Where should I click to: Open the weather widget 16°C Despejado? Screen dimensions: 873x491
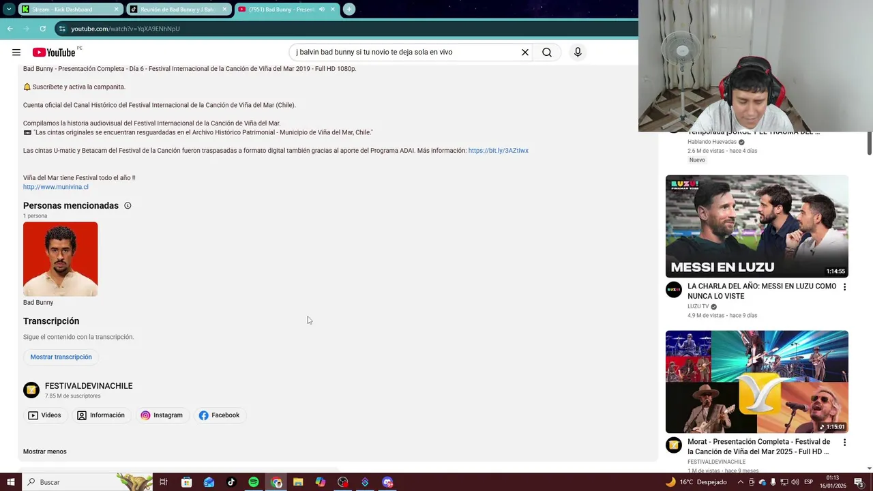coord(696,482)
